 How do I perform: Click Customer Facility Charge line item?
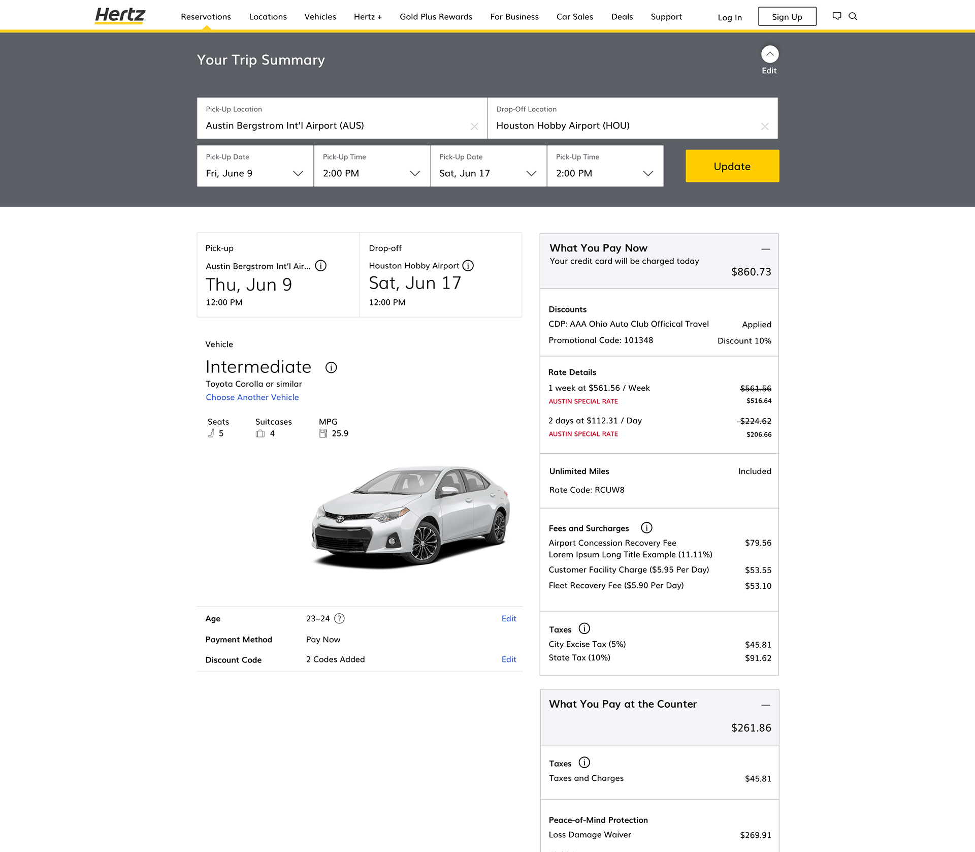[x=660, y=570]
